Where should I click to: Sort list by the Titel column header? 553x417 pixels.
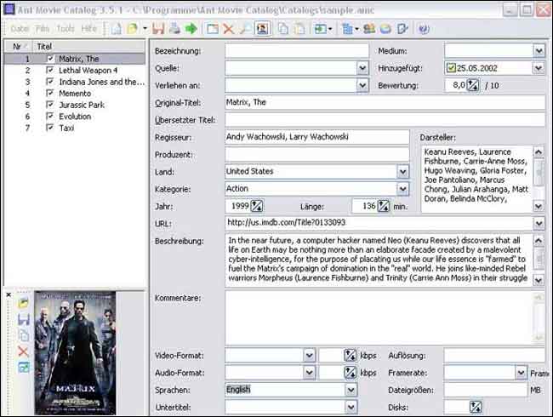pyautogui.click(x=88, y=46)
